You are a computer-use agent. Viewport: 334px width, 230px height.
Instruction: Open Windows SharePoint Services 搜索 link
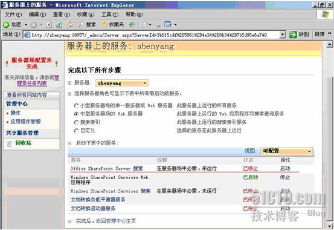[x=111, y=191]
